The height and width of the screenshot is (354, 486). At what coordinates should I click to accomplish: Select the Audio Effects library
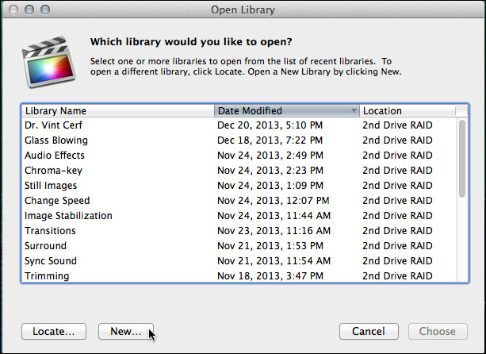[x=239, y=155]
